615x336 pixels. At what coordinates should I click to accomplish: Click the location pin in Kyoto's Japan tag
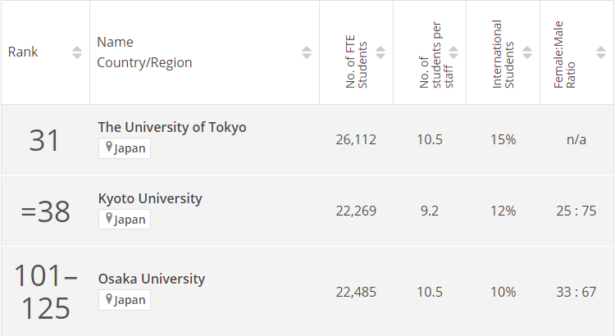[x=108, y=219]
